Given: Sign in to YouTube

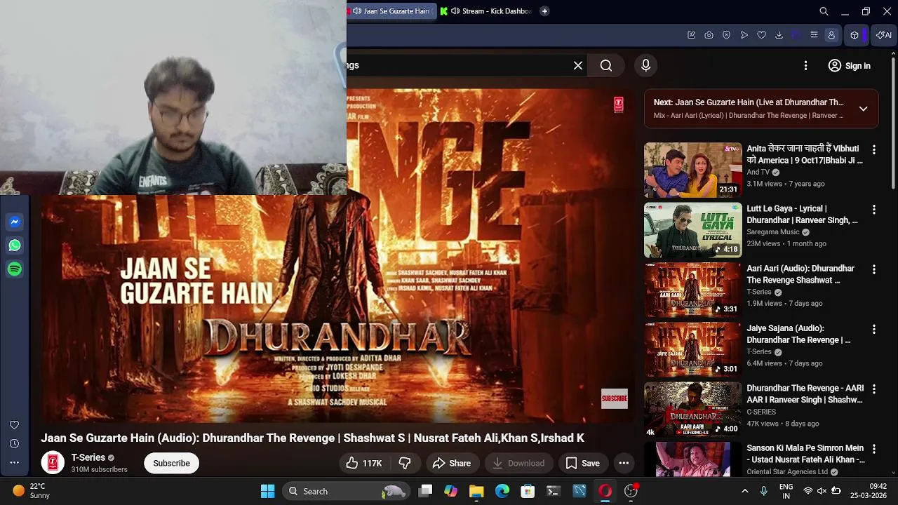Looking at the screenshot, I should (849, 66).
